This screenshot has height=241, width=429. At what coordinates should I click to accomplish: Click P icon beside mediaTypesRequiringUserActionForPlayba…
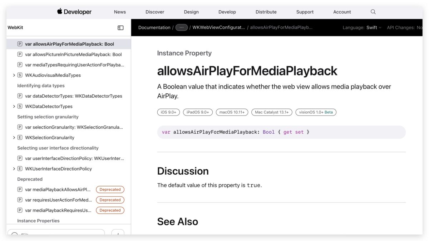(x=20, y=65)
